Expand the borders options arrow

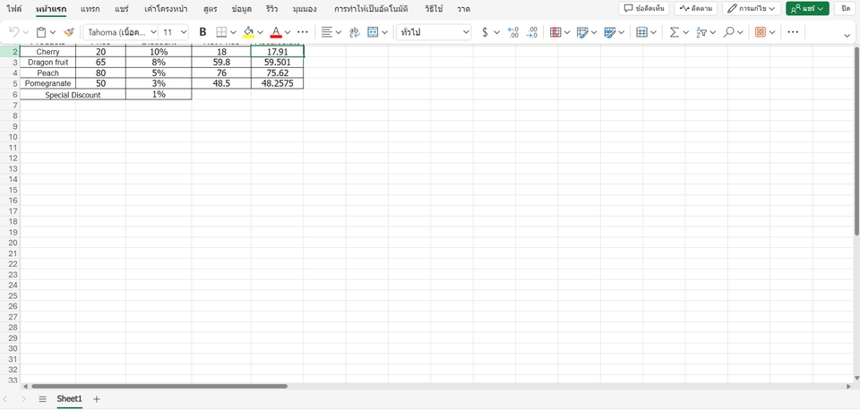coord(233,33)
